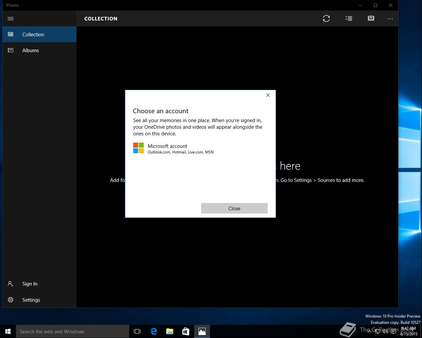Open Photos app Settings
The image size is (422, 338).
(40, 300)
